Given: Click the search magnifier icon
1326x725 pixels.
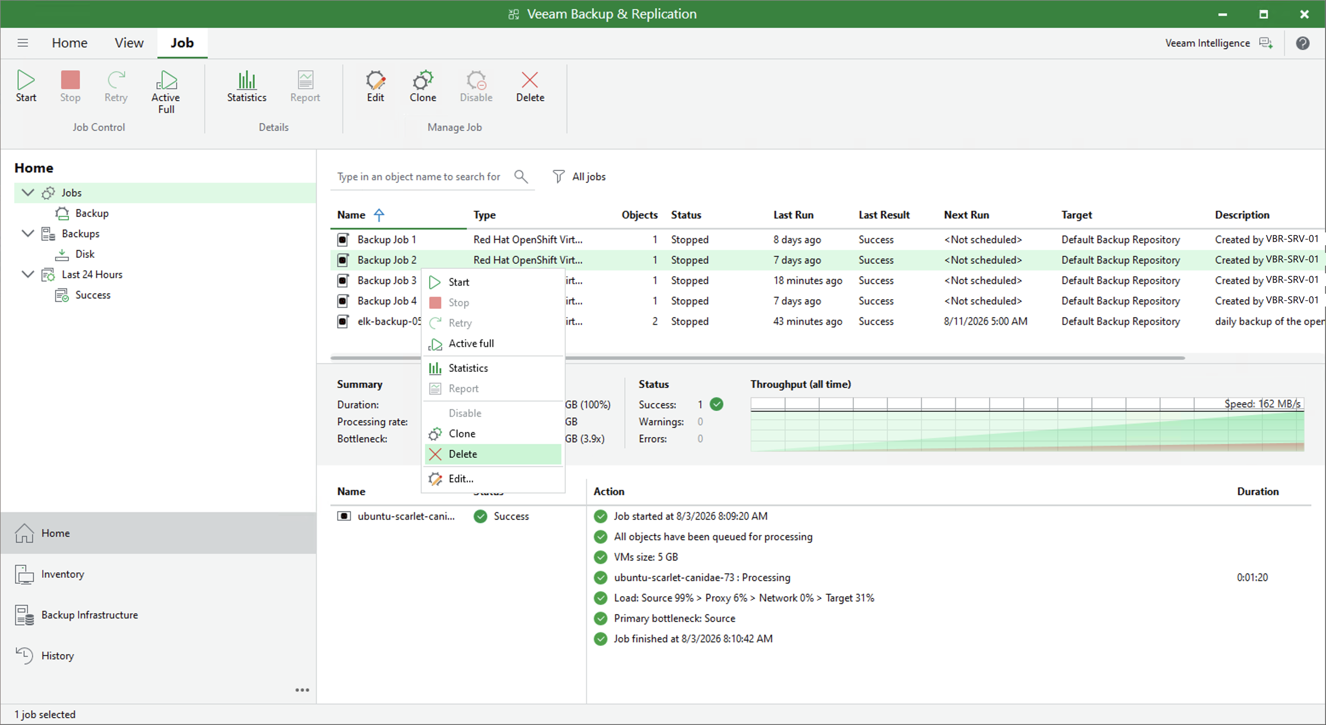Looking at the screenshot, I should coord(521,176).
